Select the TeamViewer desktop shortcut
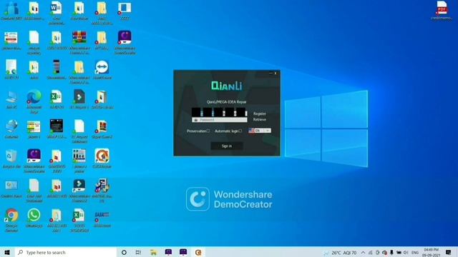The width and height of the screenshot is (458, 257). pyautogui.click(x=102, y=69)
